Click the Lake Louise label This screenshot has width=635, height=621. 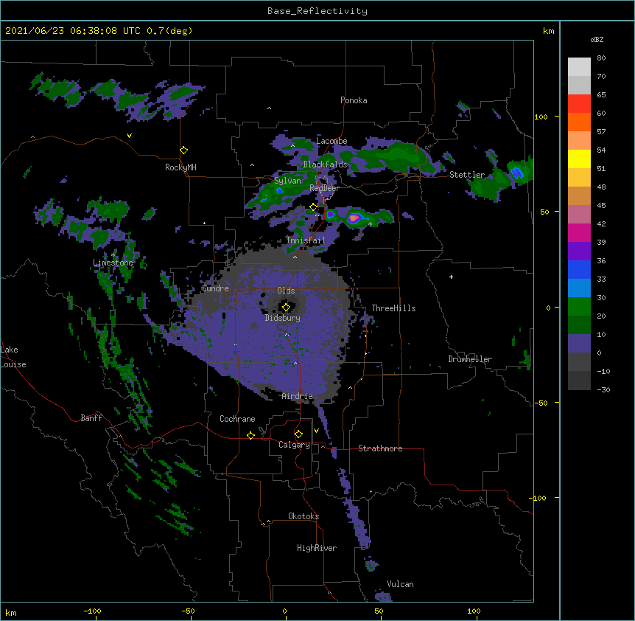tap(13, 357)
